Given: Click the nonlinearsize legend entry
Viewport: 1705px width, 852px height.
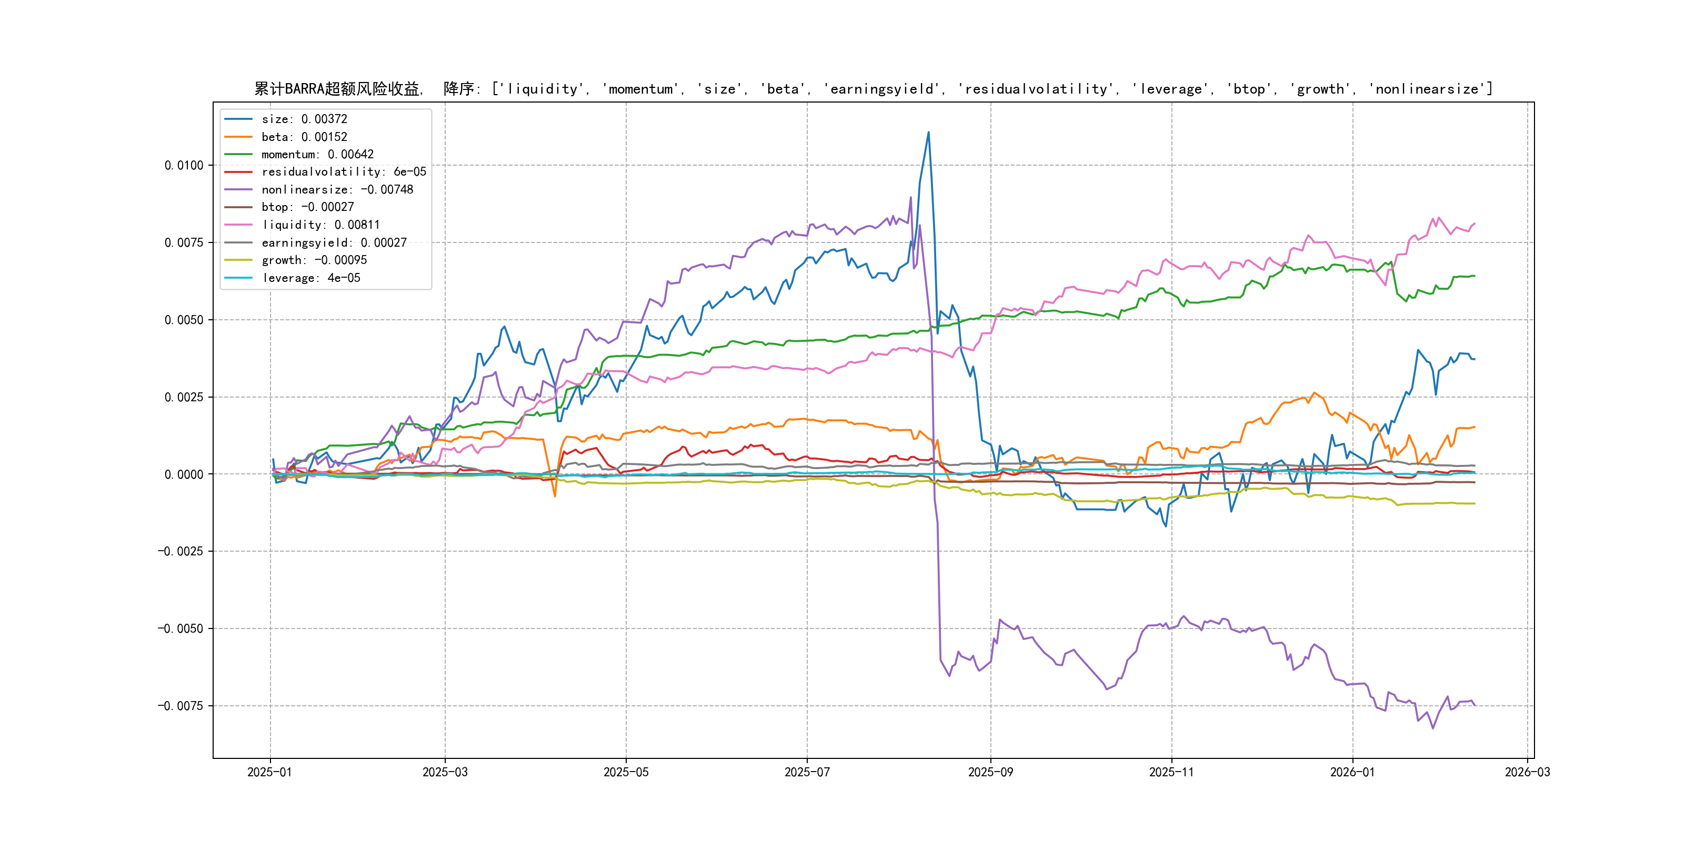Looking at the screenshot, I should 337,190.
